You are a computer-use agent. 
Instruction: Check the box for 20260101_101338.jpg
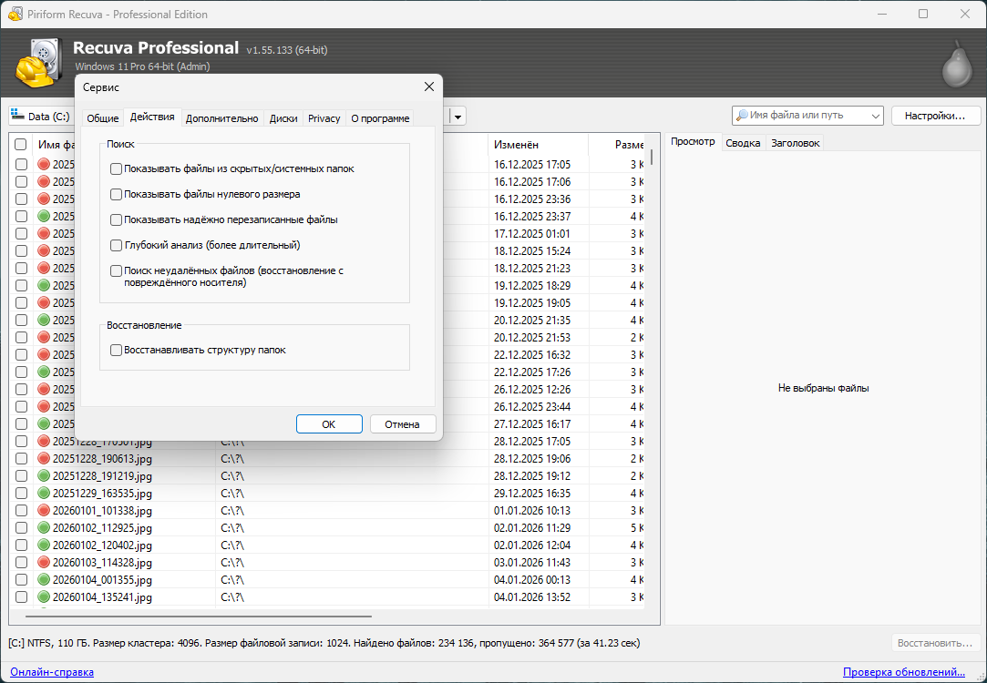[x=21, y=511]
